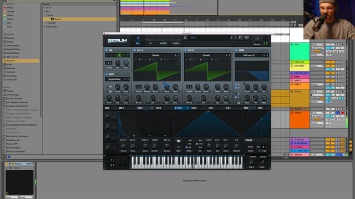Screen dimensions: 355x199
Task: Open the Sounds category in Ableton browser
Action: click(11, 38)
